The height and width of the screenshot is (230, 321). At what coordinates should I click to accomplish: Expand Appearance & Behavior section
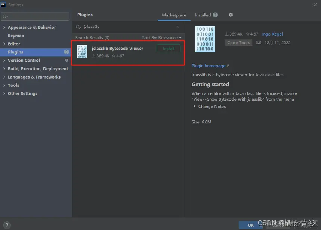point(4,27)
